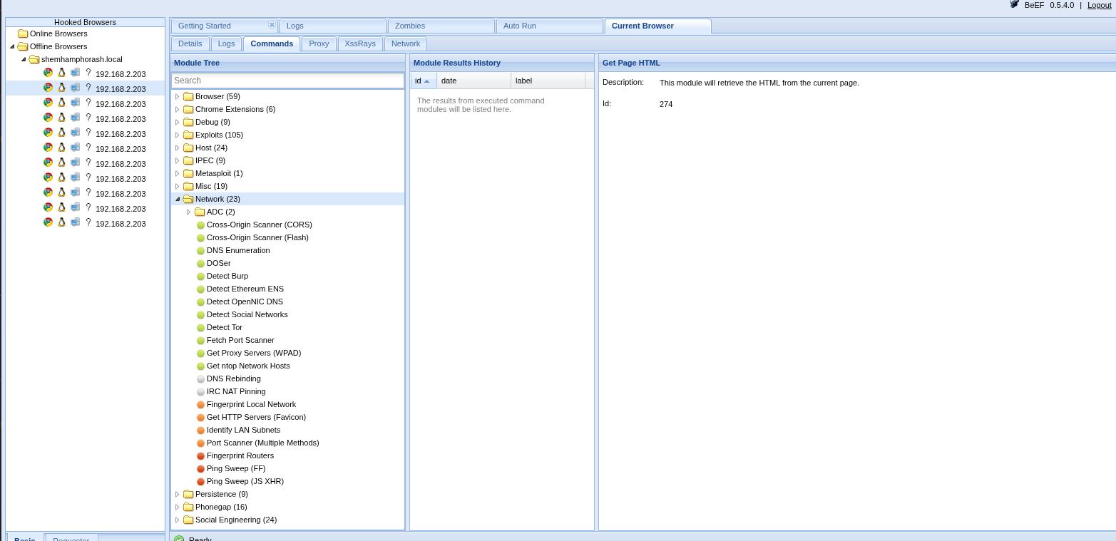Click the grey status icon beside IRC NAT Pinning
The width and height of the screenshot is (1116, 541).
tap(200, 392)
